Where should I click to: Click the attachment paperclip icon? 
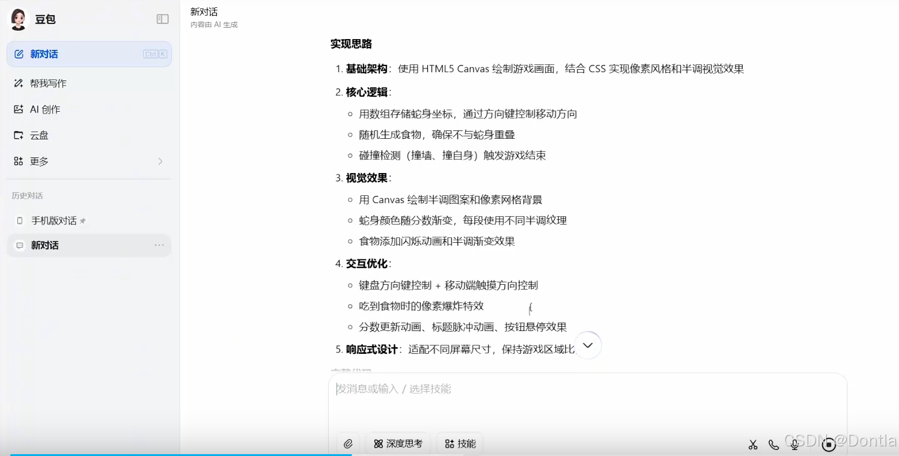(x=347, y=443)
